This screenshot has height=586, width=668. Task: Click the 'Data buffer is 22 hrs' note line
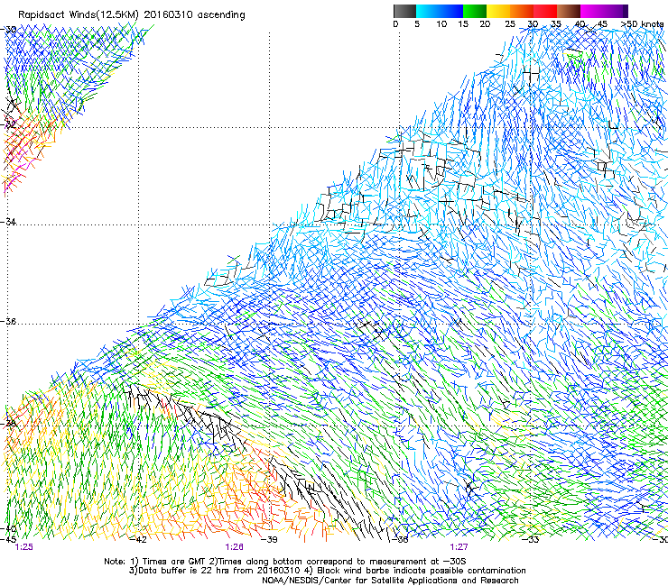point(327,571)
